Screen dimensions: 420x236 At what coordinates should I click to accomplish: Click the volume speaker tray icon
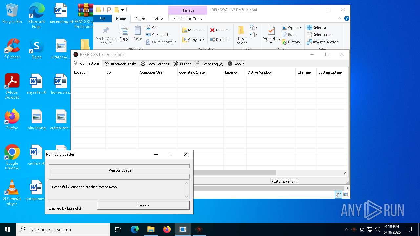click(x=377, y=229)
